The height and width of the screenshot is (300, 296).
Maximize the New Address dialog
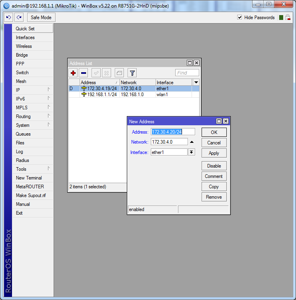click(x=219, y=121)
